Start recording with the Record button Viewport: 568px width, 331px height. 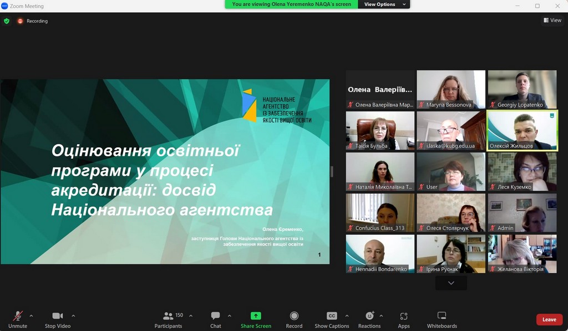click(x=294, y=319)
